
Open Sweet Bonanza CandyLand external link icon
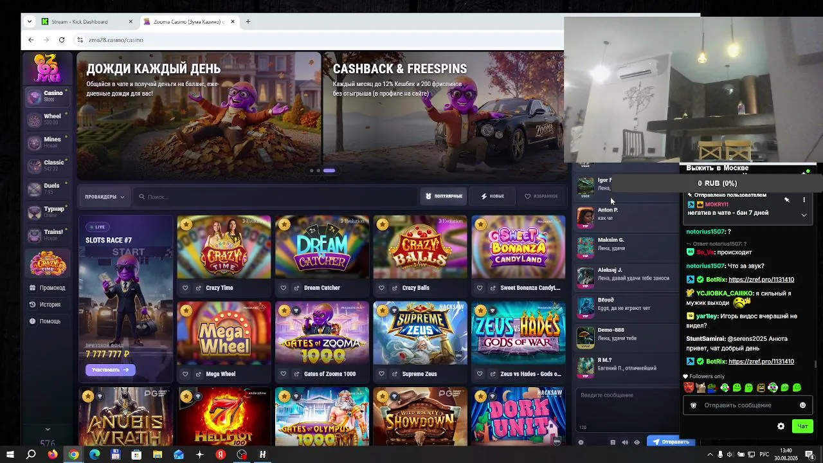click(494, 288)
